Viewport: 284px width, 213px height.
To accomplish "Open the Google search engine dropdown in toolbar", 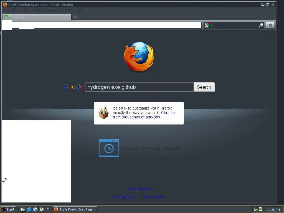I will click(x=208, y=25).
